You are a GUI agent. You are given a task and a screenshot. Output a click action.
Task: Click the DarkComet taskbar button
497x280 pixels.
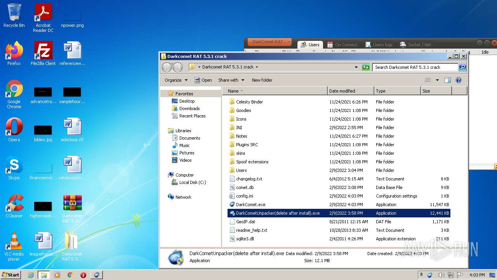coord(96,275)
